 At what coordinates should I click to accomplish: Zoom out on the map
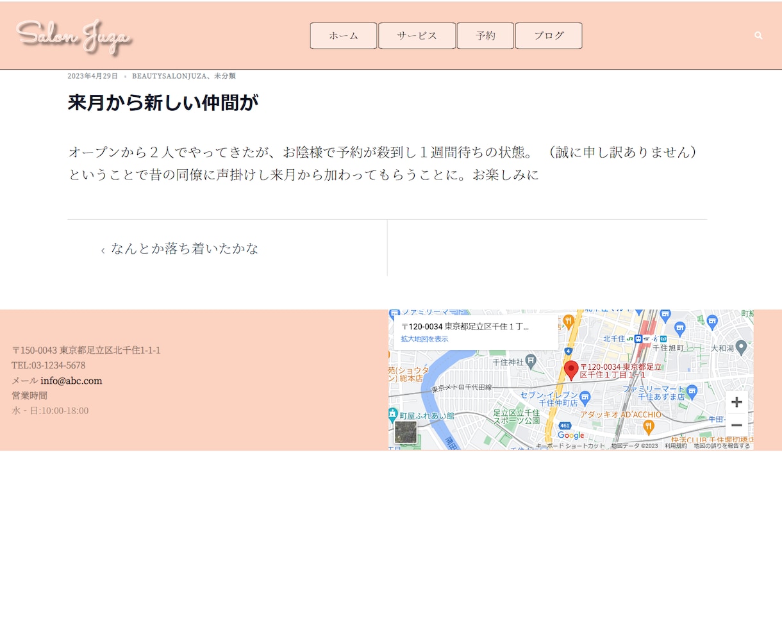coord(736,425)
